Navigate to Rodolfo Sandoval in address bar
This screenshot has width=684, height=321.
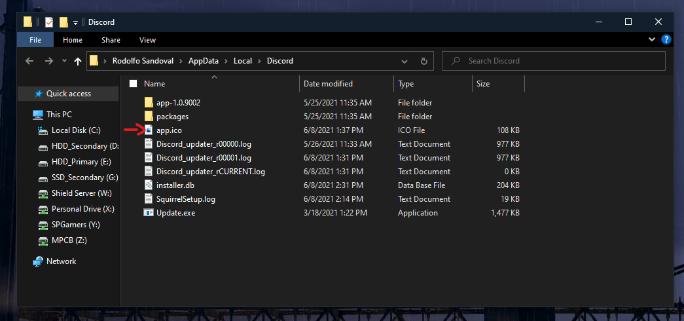[143, 61]
